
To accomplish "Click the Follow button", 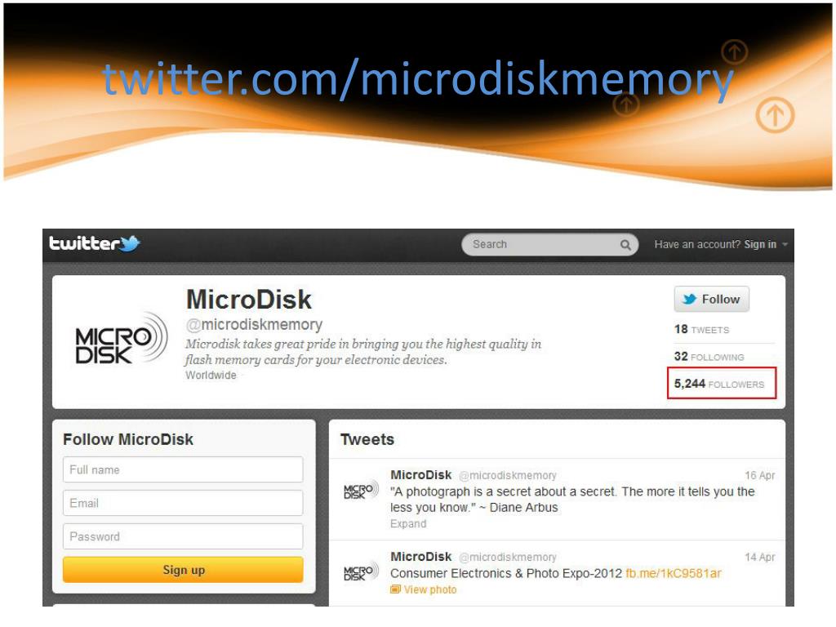I will pos(711,299).
